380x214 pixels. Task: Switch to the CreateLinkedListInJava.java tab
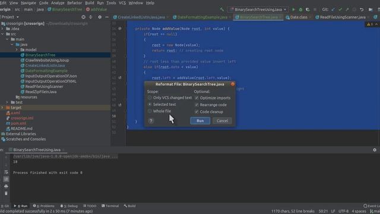click(141, 17)
